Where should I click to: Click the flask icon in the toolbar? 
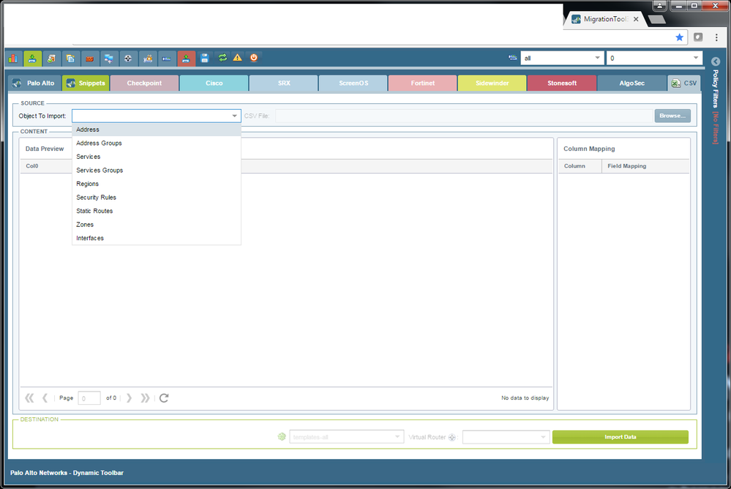coord(51,58)
